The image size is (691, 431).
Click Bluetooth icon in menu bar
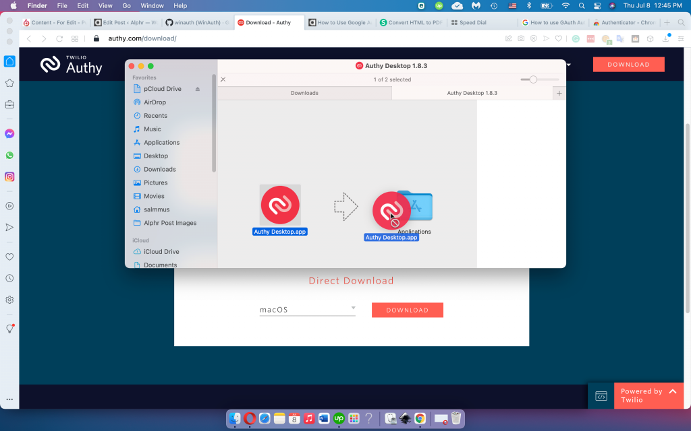pos(529,5)
